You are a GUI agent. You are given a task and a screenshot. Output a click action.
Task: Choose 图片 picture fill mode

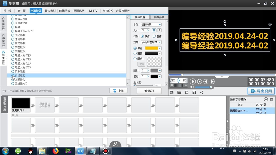(x=135, y=58)
